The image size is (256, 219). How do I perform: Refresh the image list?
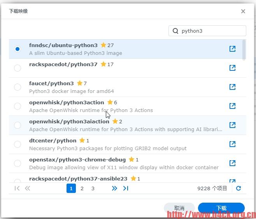pyautogui.click(x=238, y=188)
